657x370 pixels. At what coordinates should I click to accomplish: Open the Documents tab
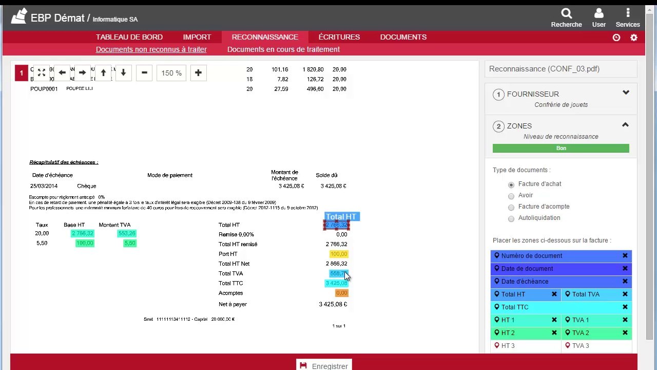403,37
